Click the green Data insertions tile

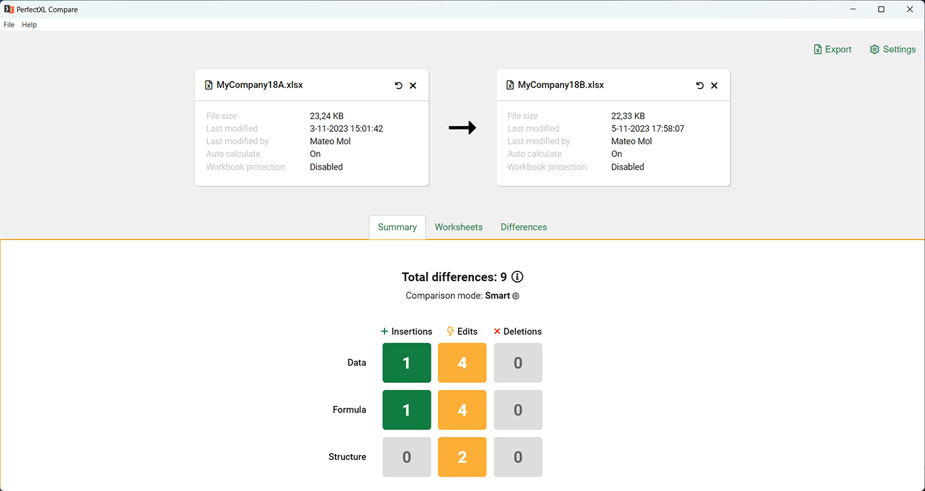[x=406, y=362]
